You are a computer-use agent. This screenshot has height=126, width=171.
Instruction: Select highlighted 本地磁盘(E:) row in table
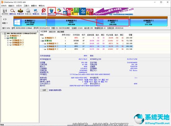coord(86,46)
